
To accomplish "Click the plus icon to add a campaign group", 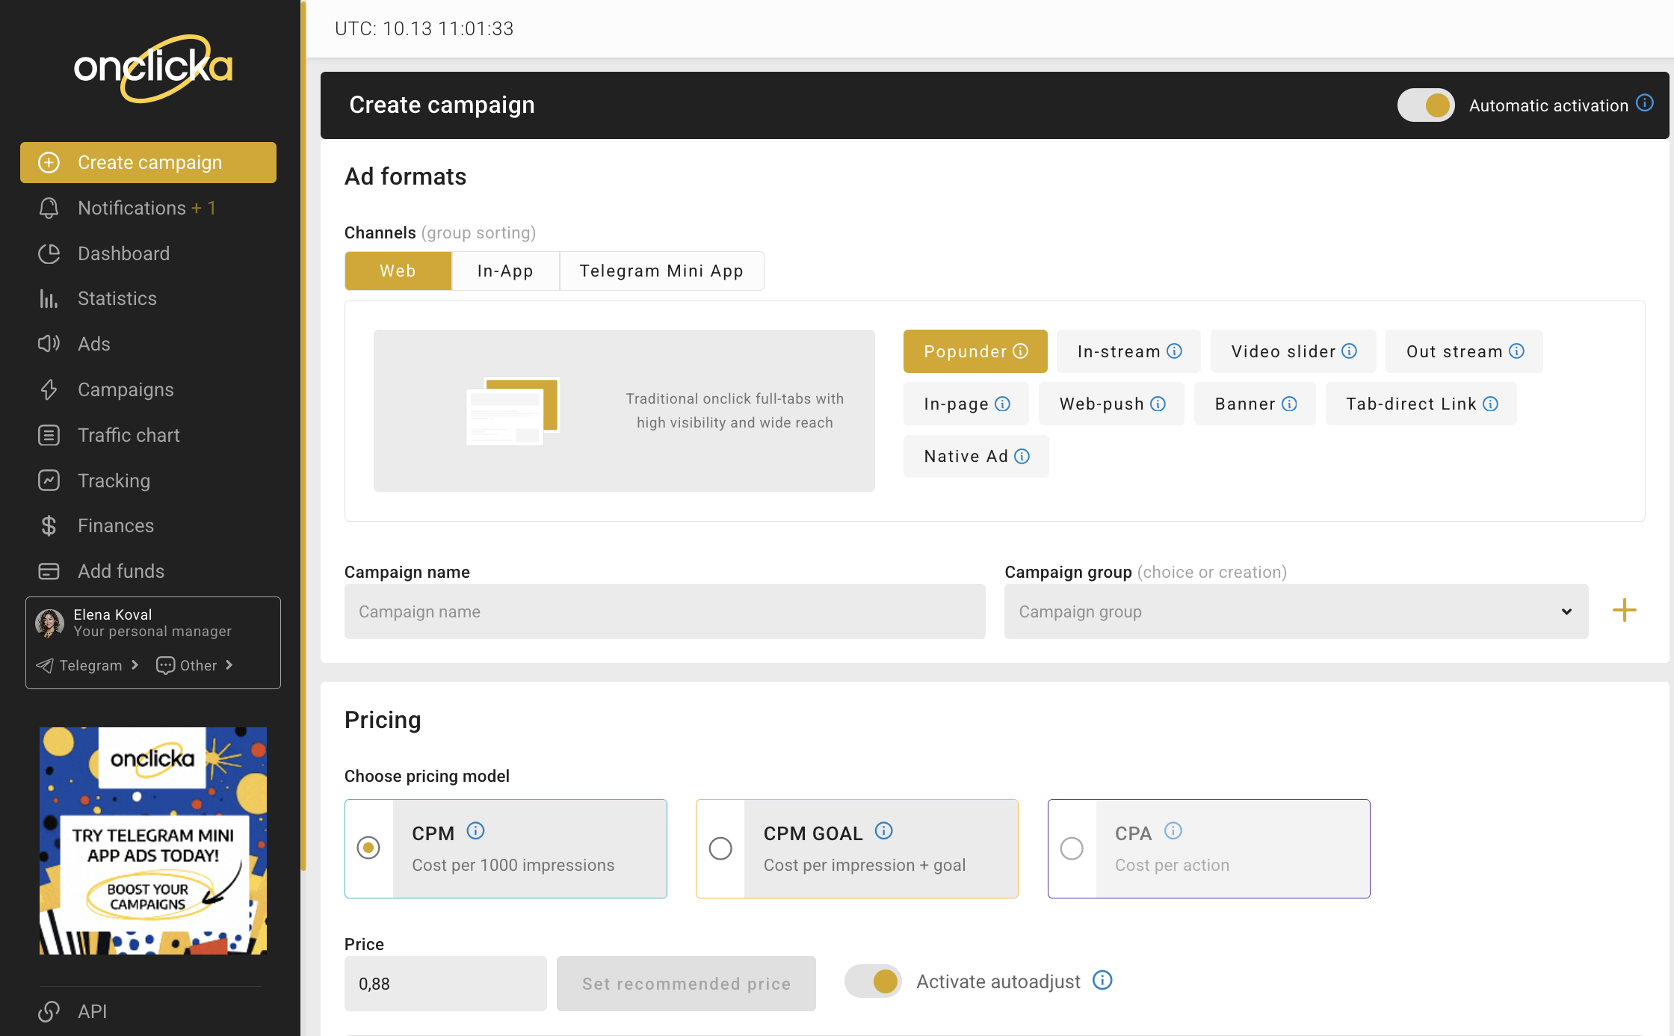I will coord(1624,611).
